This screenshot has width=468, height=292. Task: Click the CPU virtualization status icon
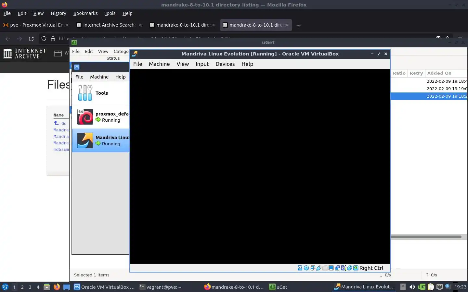[x=343, y=268]
